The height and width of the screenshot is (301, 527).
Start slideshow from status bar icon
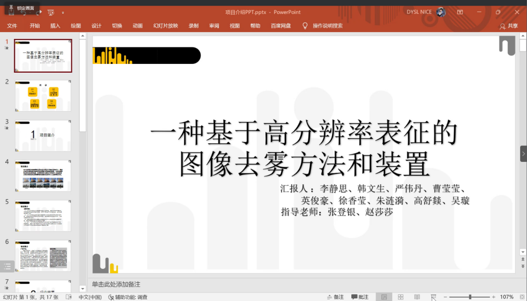[433, 297]
